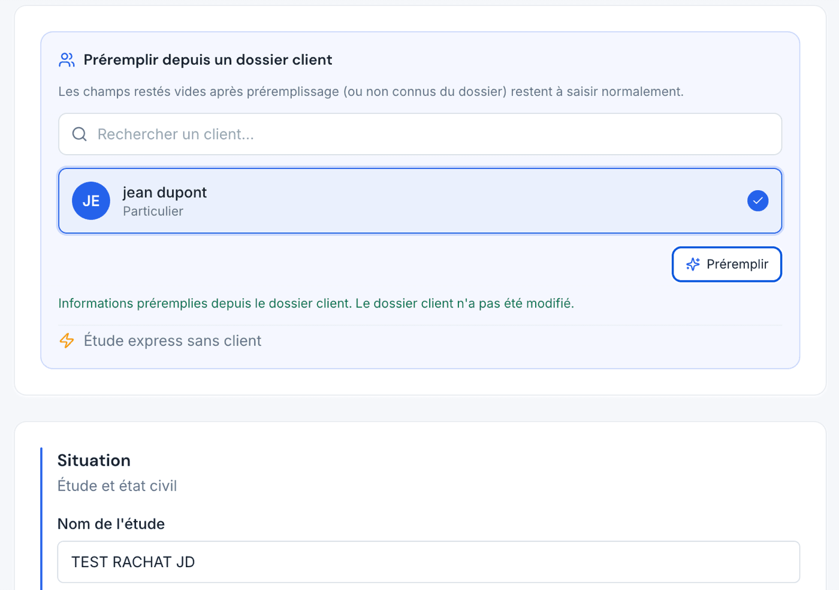
Task: Click the lightning bolt express icon
Action: 67,341
